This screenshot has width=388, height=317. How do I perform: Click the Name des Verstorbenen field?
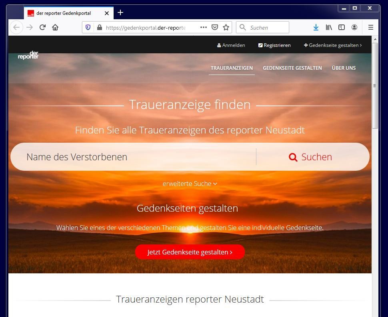click(134, 157)
